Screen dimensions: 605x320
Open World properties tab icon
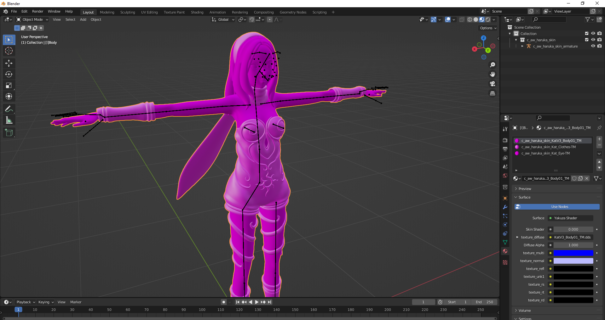[505, 176]
